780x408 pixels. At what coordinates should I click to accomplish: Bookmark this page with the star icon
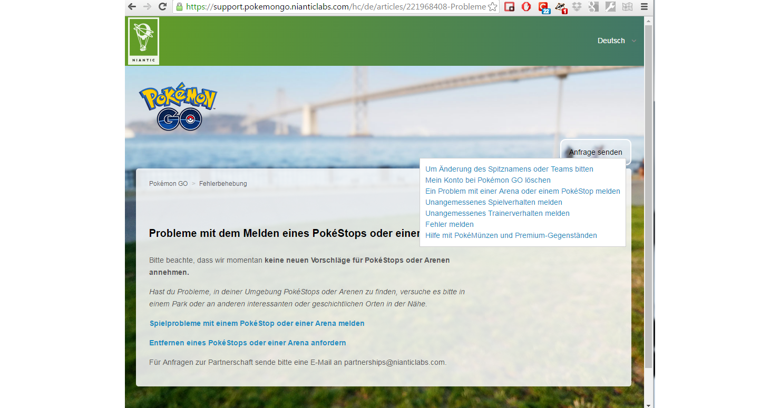[x=492, y=7]
